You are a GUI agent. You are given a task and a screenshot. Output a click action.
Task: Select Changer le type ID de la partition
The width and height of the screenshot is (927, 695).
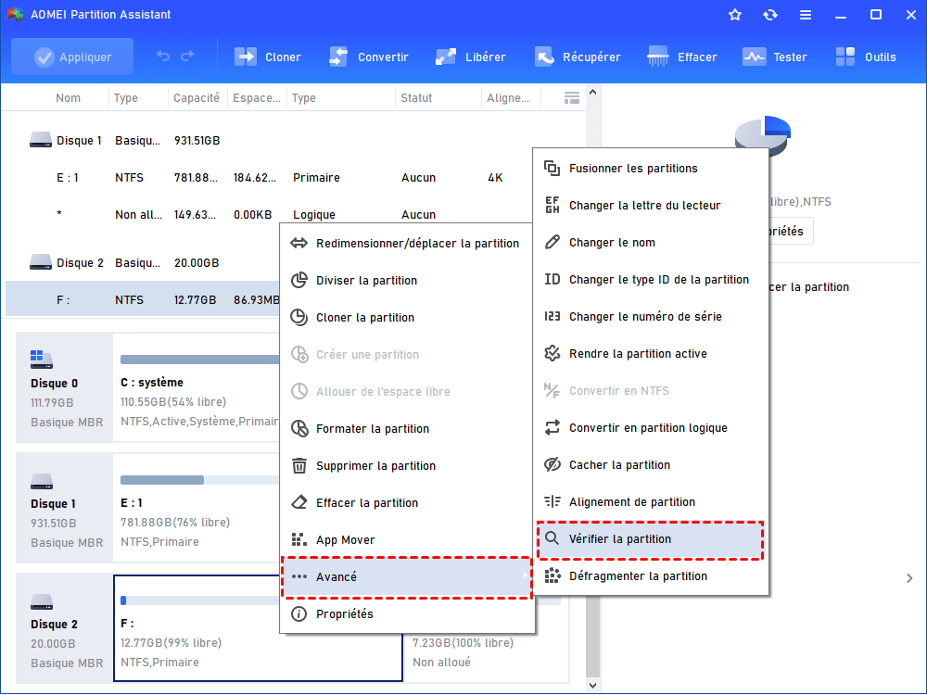pyautogui.click(x=651, y=280)
